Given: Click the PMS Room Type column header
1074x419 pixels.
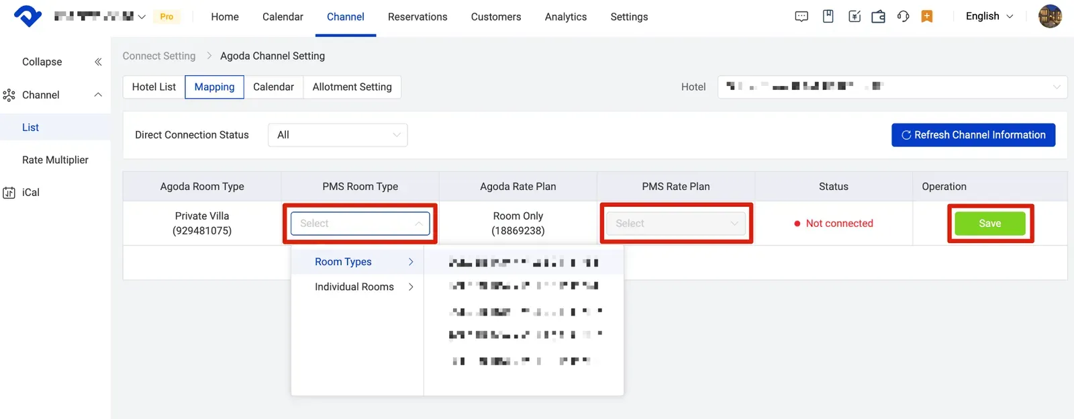Looking at the screenshot, I should pyautogui.click(x=360, y=187).
